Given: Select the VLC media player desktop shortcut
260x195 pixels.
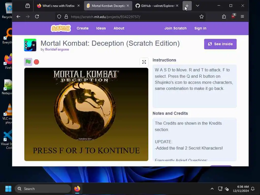Looking at the screenshot, I should point(8,114).
